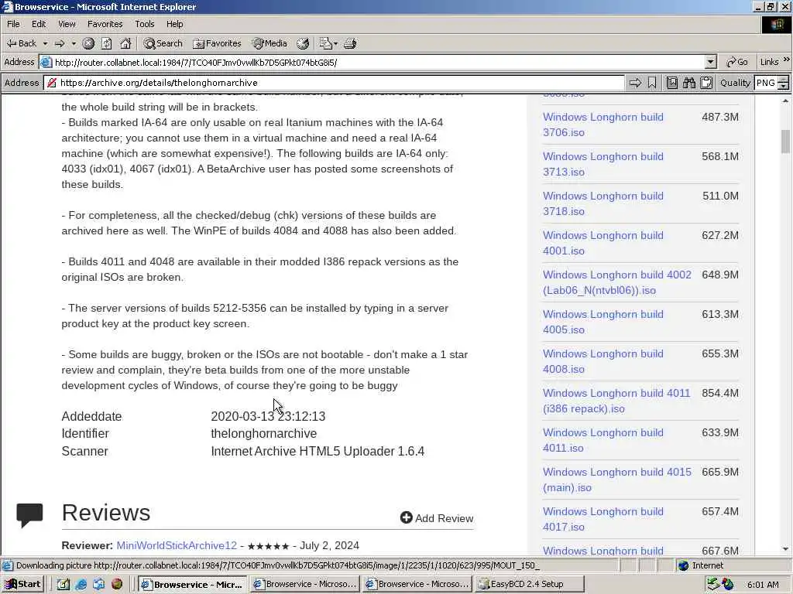This screenshot has width=793, height=594.
Task: Click the Browservice bookmarks page icon
Action: tap(671, 83)
